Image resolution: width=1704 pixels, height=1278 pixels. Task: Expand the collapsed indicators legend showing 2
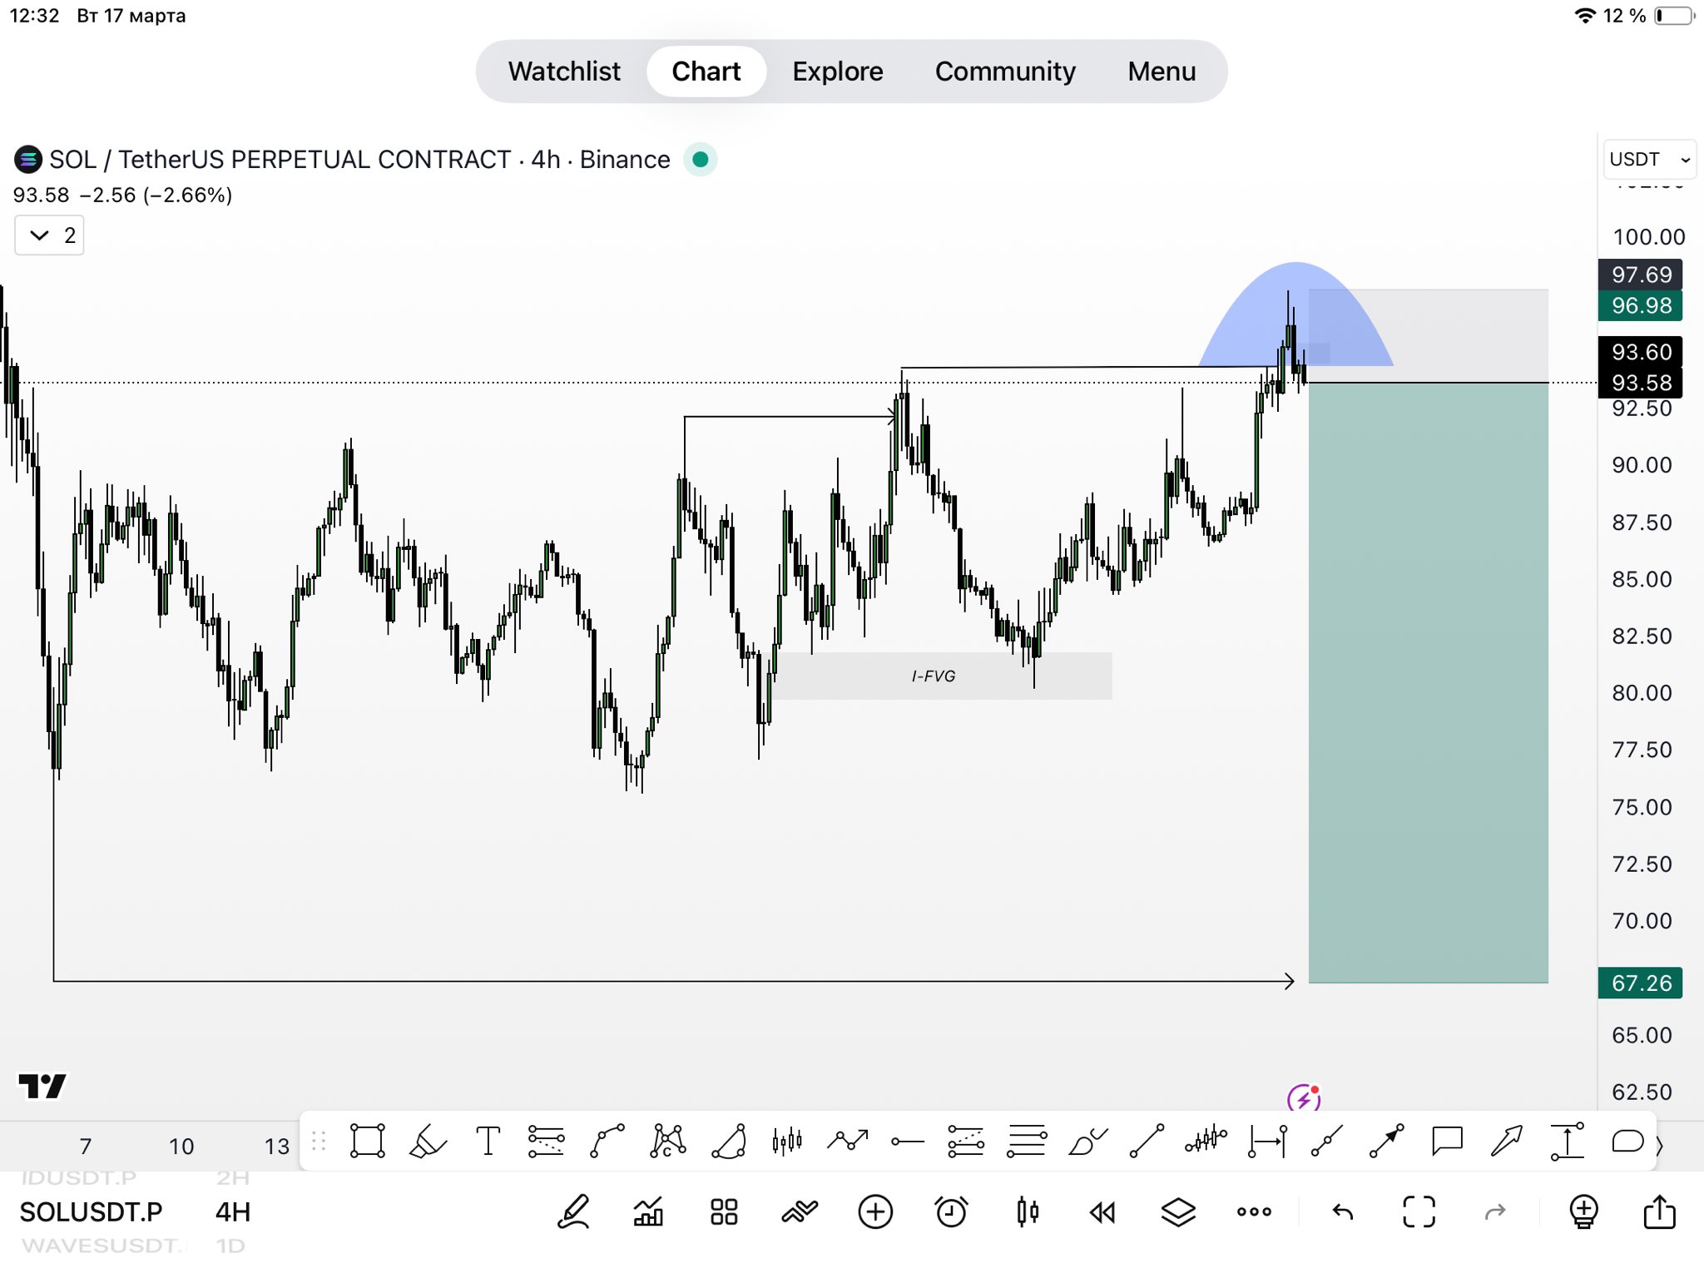pyautogui.click(x=49, y=235)
